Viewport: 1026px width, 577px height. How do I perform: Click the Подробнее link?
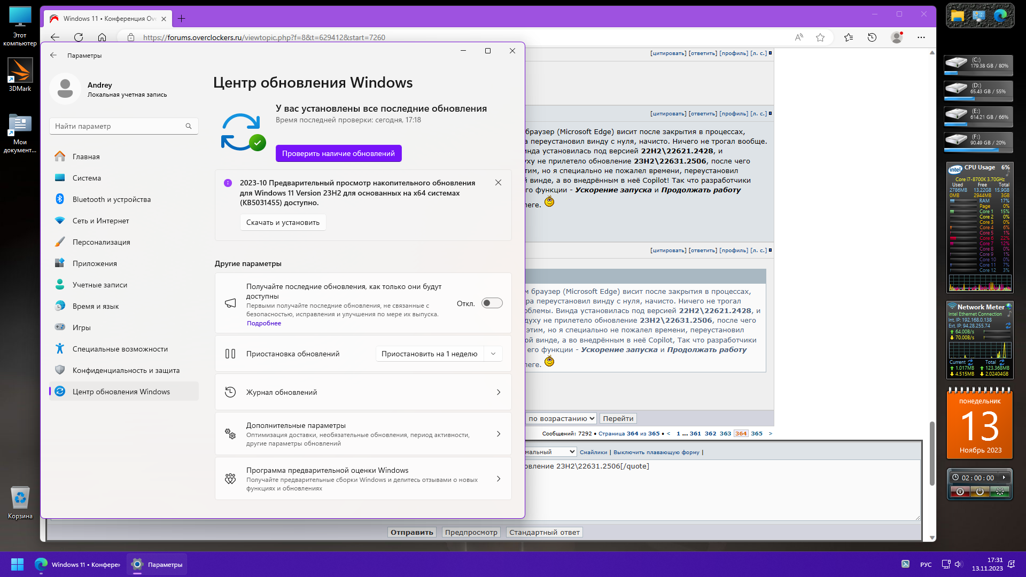click(x=263, y=323)
